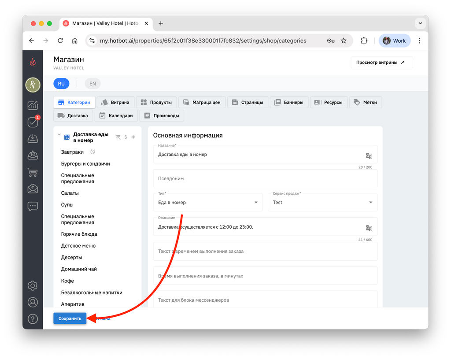Open settings gear in sidebar
The image size is (451, 359).
[x=33, y=285]
